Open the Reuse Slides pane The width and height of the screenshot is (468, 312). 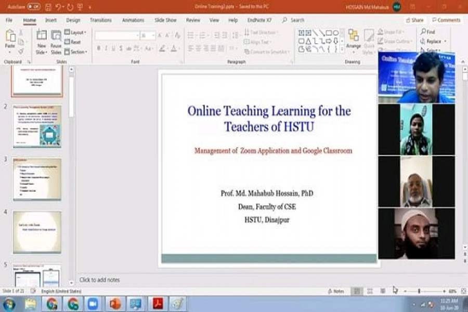[56, 37]
